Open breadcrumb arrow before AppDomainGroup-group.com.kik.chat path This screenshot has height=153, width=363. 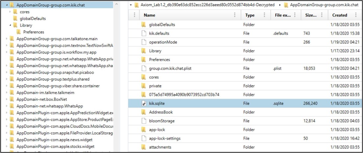coord(280,5)
